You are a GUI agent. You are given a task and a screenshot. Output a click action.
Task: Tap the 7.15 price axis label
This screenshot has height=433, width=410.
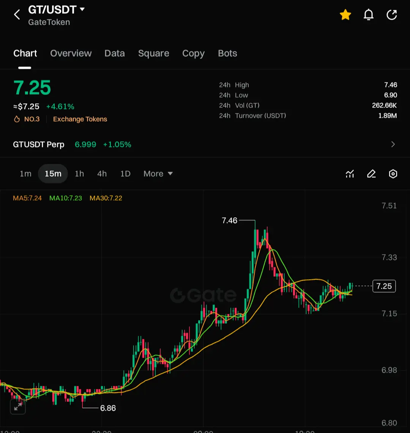click(389, 313)
